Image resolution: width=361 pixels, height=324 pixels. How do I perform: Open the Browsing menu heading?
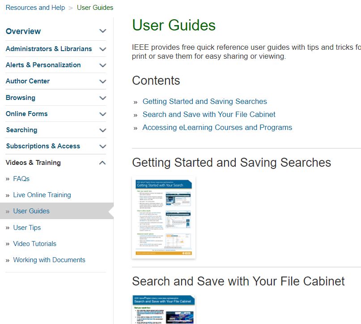(x=21, y=98)
